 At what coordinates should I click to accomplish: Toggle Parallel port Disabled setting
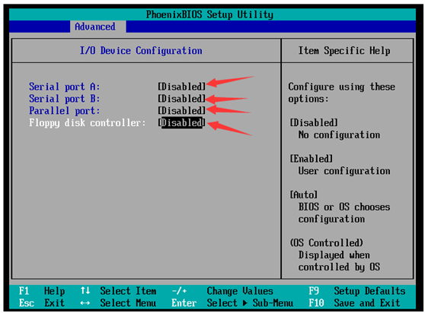coord(181,111)
